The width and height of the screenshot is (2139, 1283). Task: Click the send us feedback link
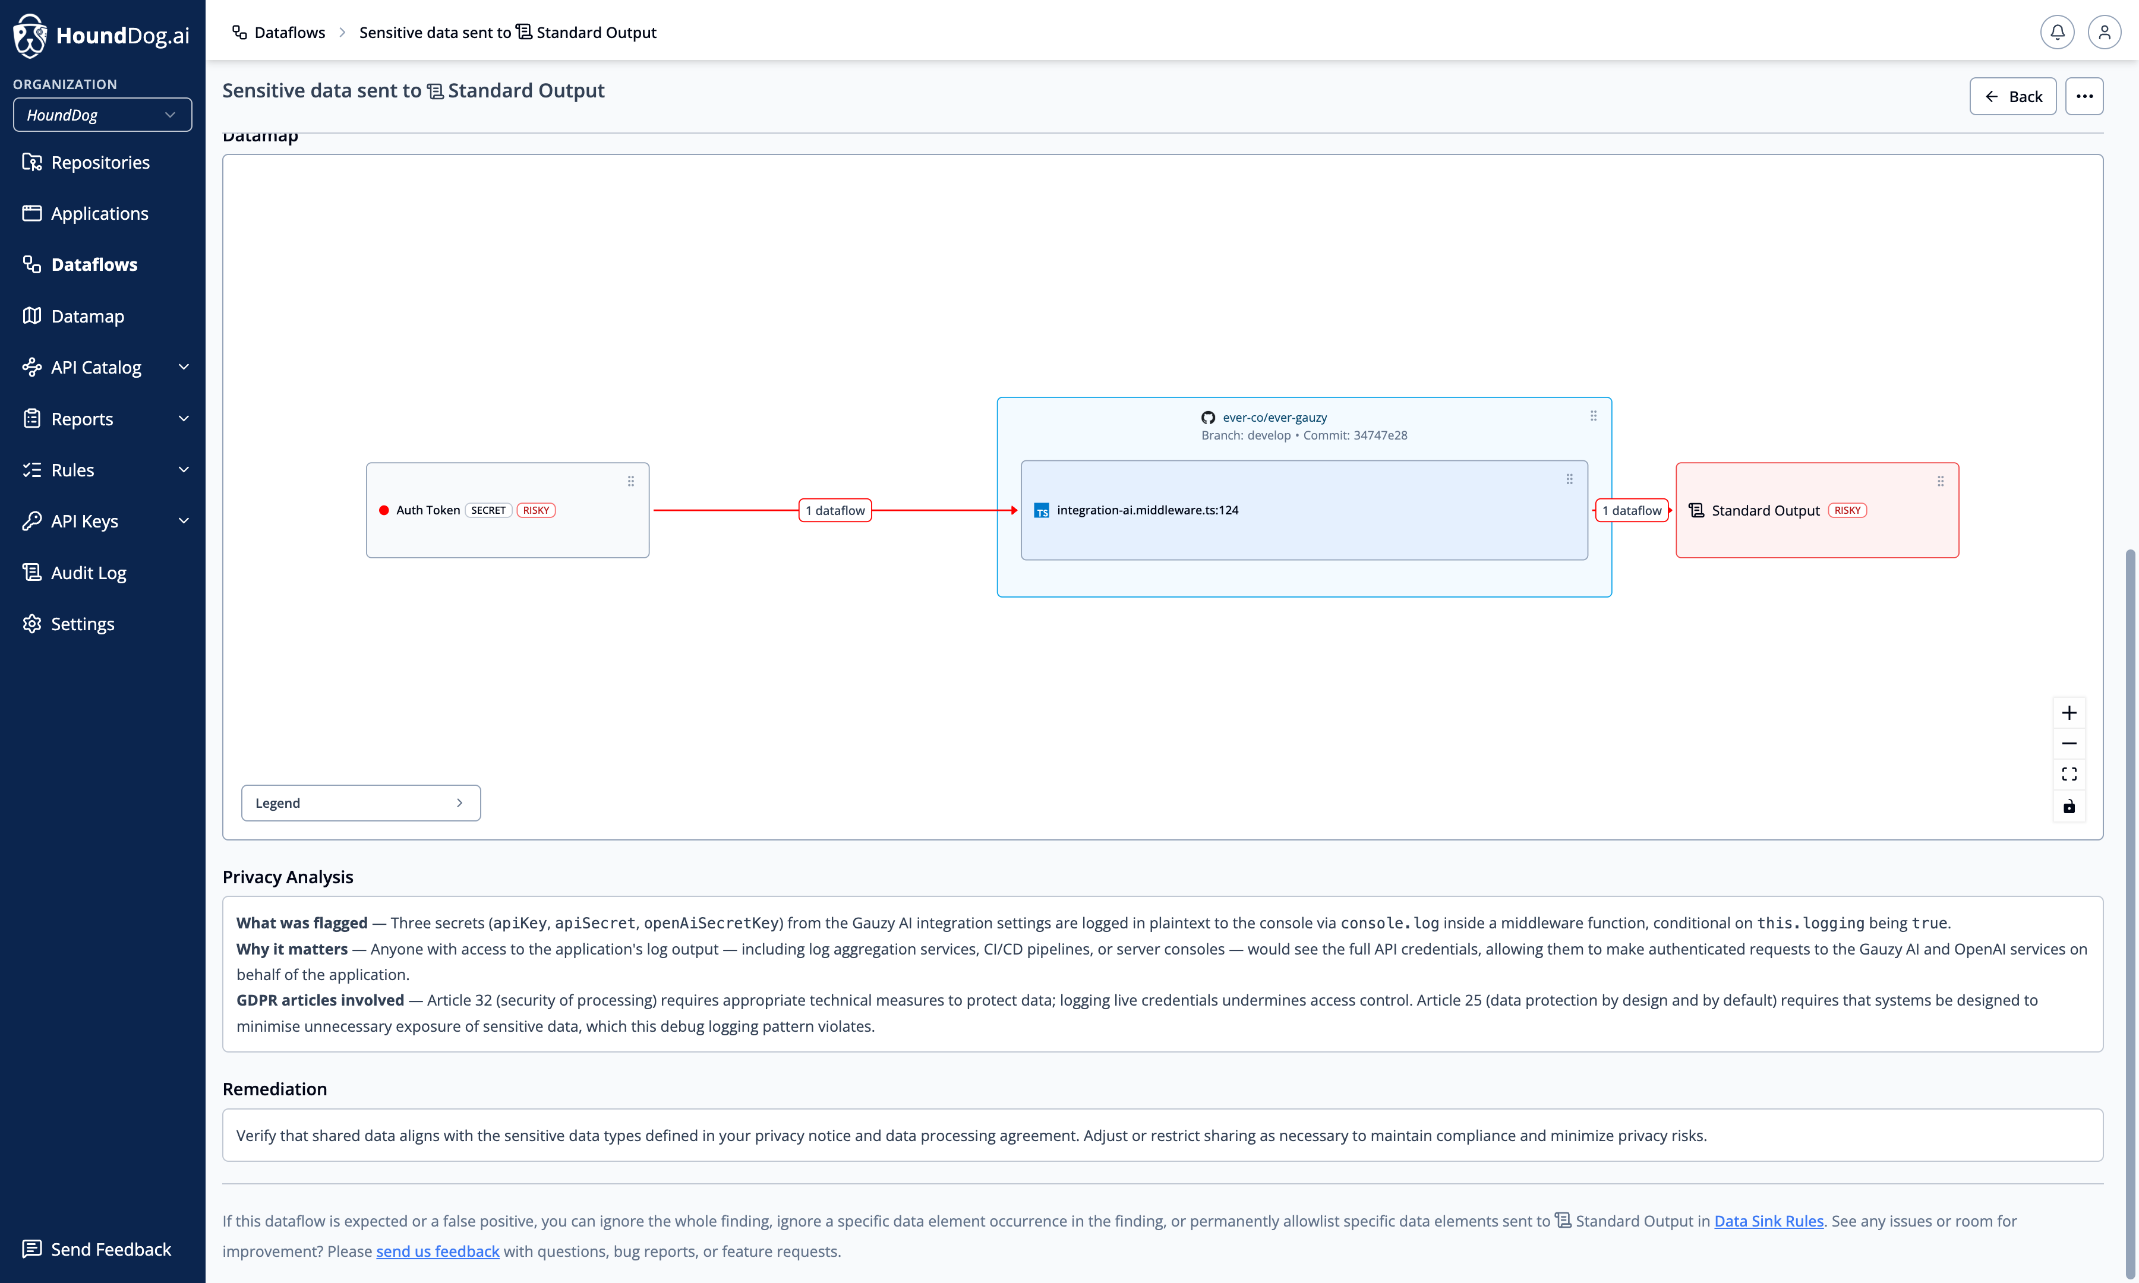pyautogui.click(x=437, y=1251)
